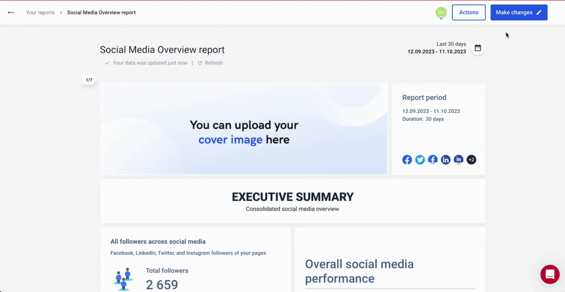Click the Facebook Ads icon
Viewport: 565px width, 292px height.
click(x=433, y=160)
